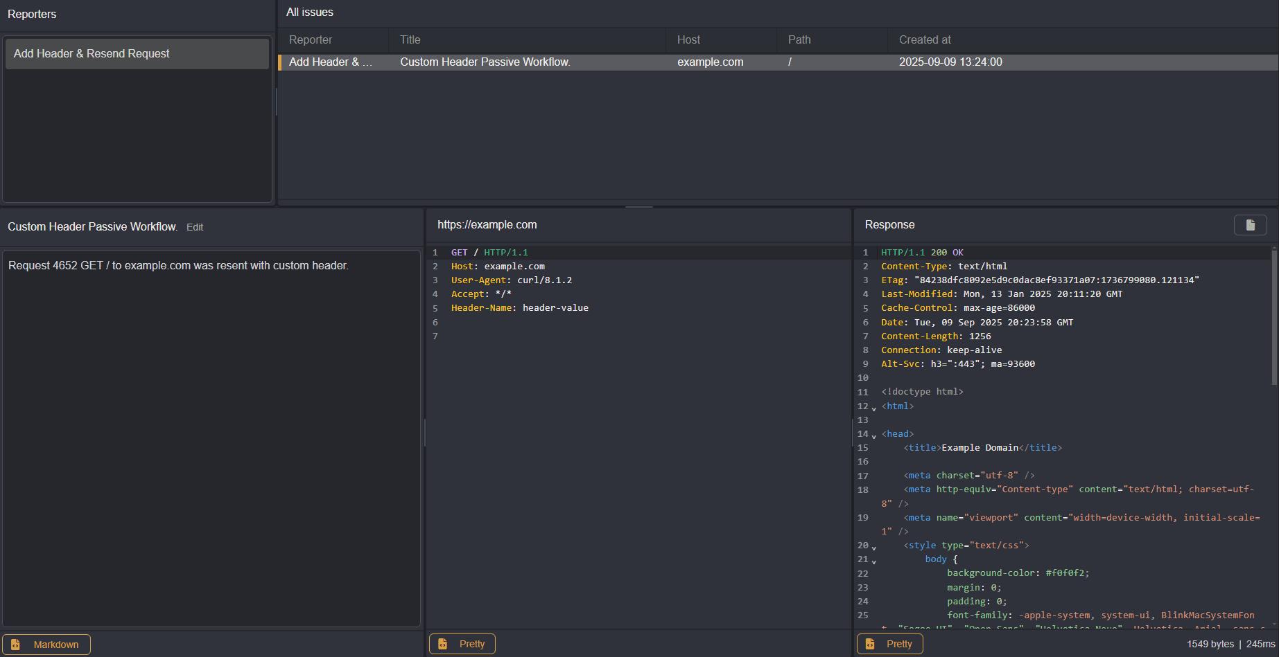This screenshot has height=657, width=1279.
Task: Click the code file icon inside the response Pretty button
Action: click(871, 644)
